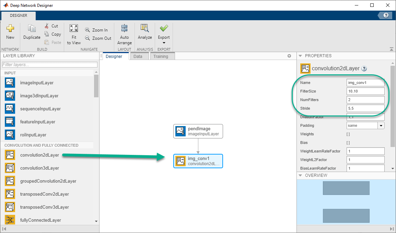Edit the WeightLearnRateFactor field

[x=365, y=151]
